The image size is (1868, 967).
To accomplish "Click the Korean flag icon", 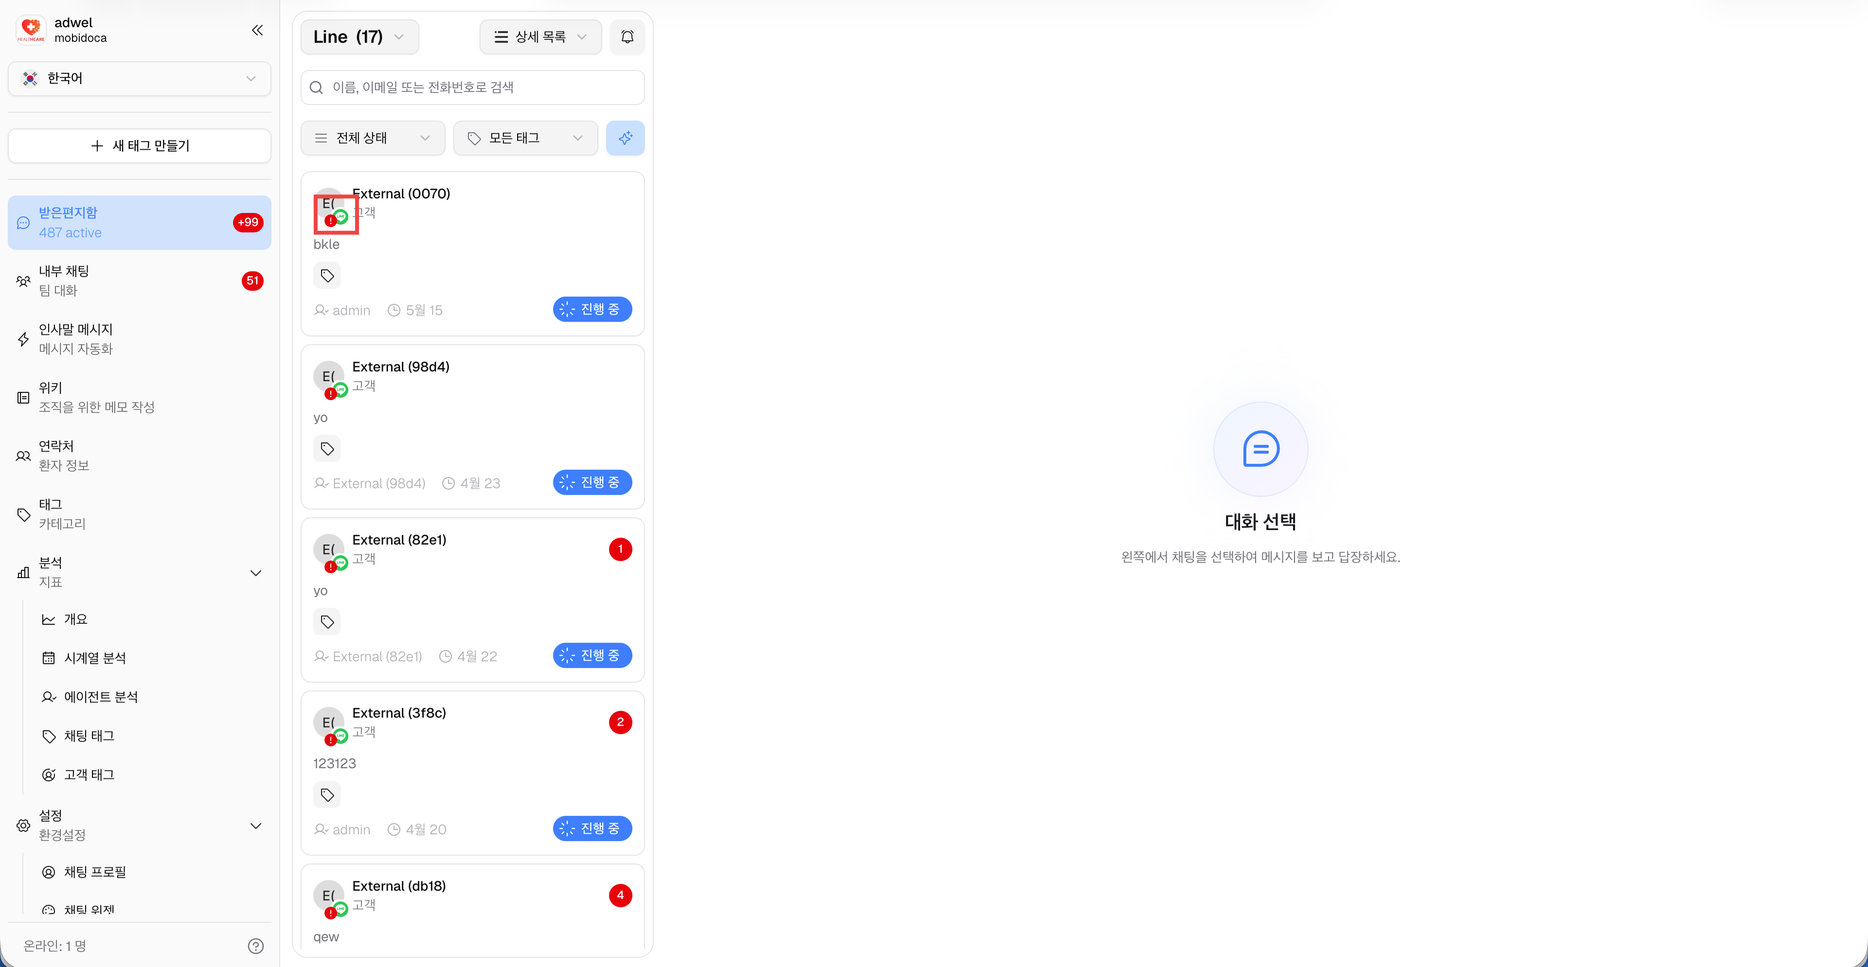I will pyautogui.click(x=30, y=78).
